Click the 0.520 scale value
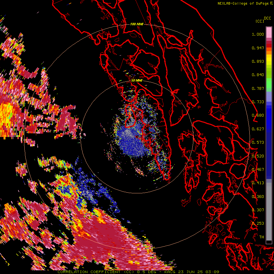This screenshot has height=274, width=274. [x=258, y=156]
